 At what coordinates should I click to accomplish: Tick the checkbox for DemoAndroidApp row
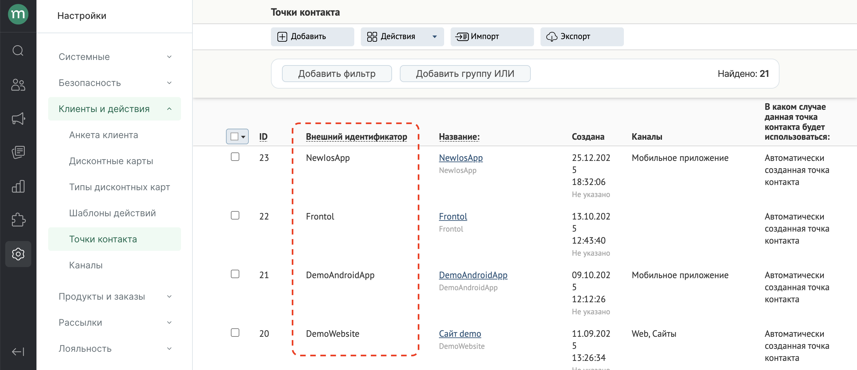[x=235, y=274]
